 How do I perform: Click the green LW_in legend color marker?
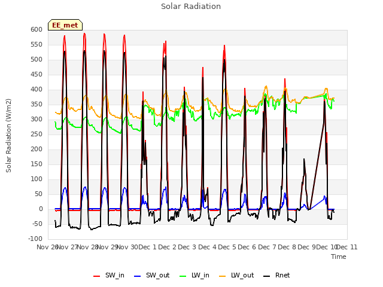pos(183,276)
